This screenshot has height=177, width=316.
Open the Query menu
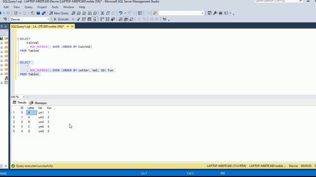point(29,7)
